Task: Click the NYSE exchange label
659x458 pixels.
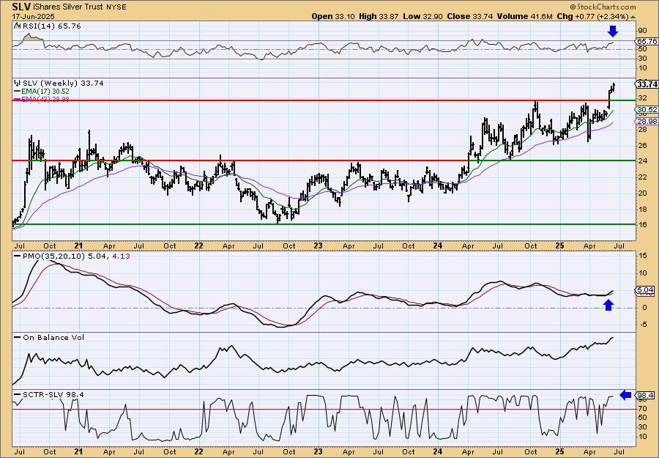Action: (116, 7)
